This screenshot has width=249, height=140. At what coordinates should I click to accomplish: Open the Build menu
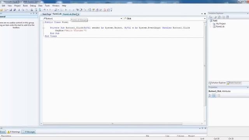(25, 6)
